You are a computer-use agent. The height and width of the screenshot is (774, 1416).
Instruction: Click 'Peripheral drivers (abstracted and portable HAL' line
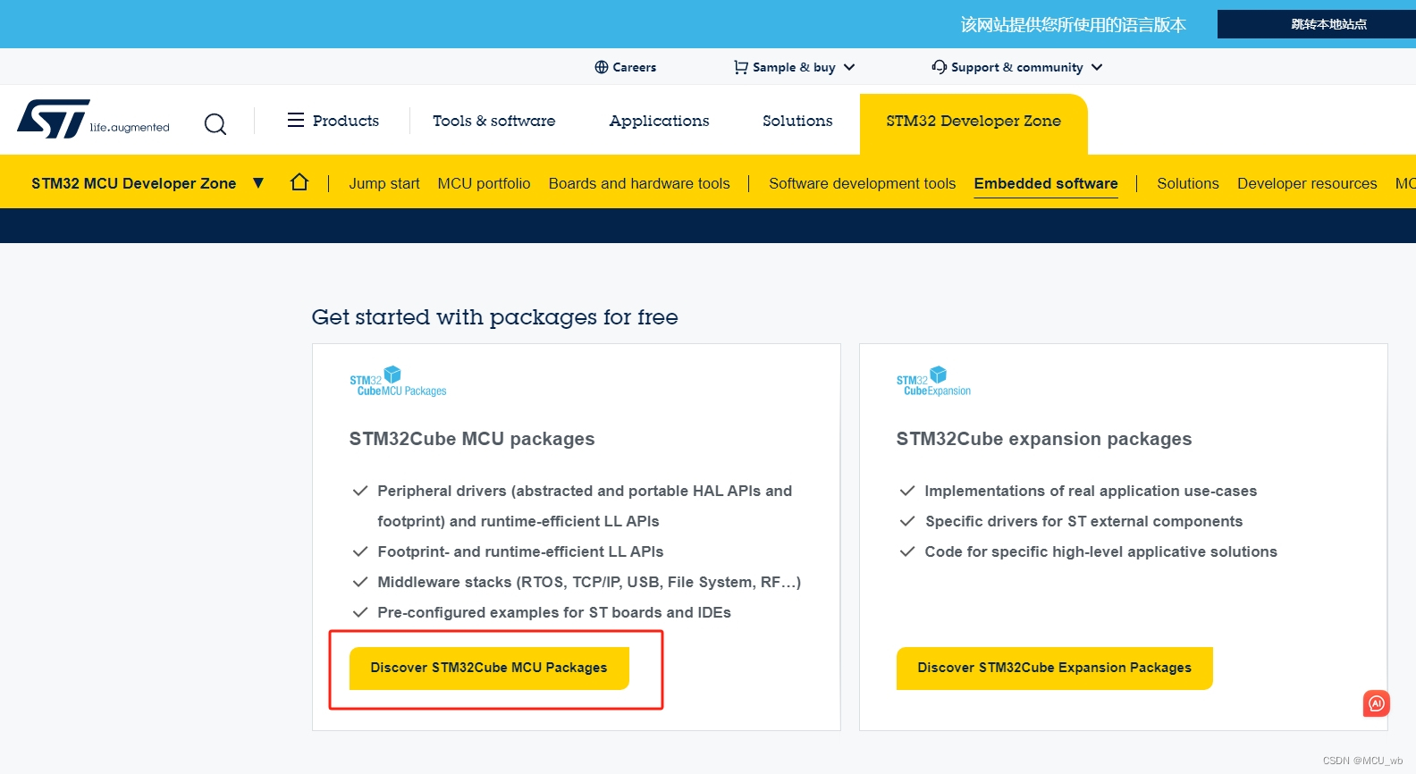(x=585, y=491)
